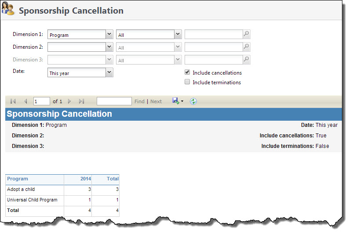Enable Include terminations checkbox
The image size is (349, 237).
coord(188,82)
